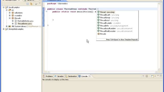Screen dimensions: 164x92
Task: Choose ThreadLocal proposal
Action: coord(117,20)
